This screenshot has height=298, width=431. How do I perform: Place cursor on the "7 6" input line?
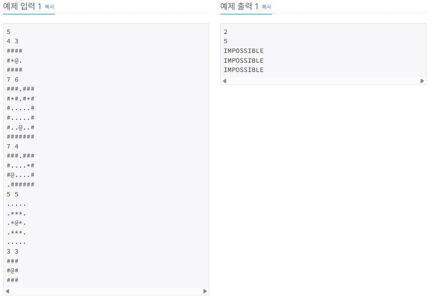tap(13, 79)
